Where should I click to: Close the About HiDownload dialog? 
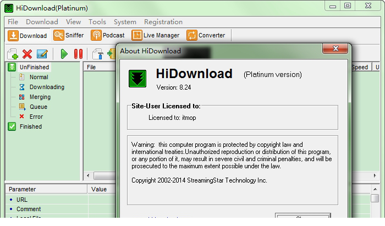pyautogui.click(x=335, y=48)
